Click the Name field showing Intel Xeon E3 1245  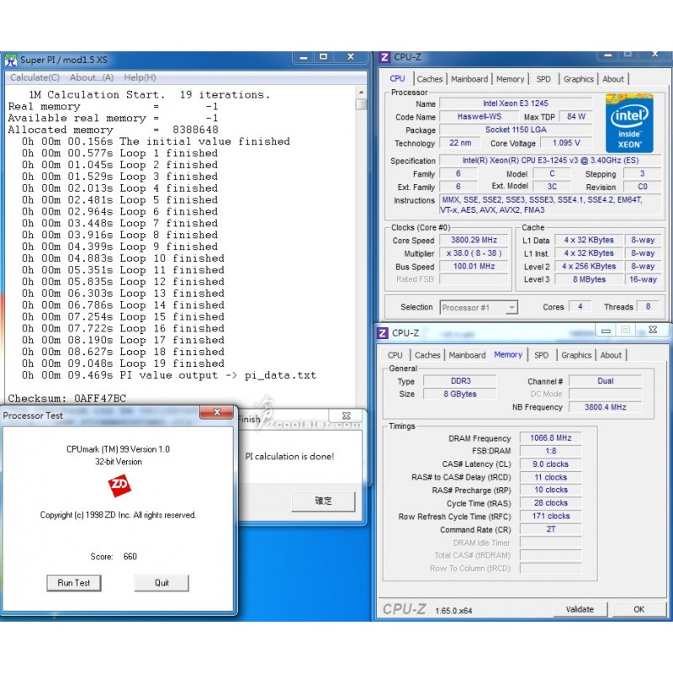(x=516, y=103)
